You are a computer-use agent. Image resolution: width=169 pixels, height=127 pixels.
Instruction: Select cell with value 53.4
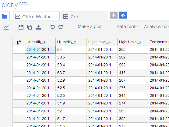71,65
